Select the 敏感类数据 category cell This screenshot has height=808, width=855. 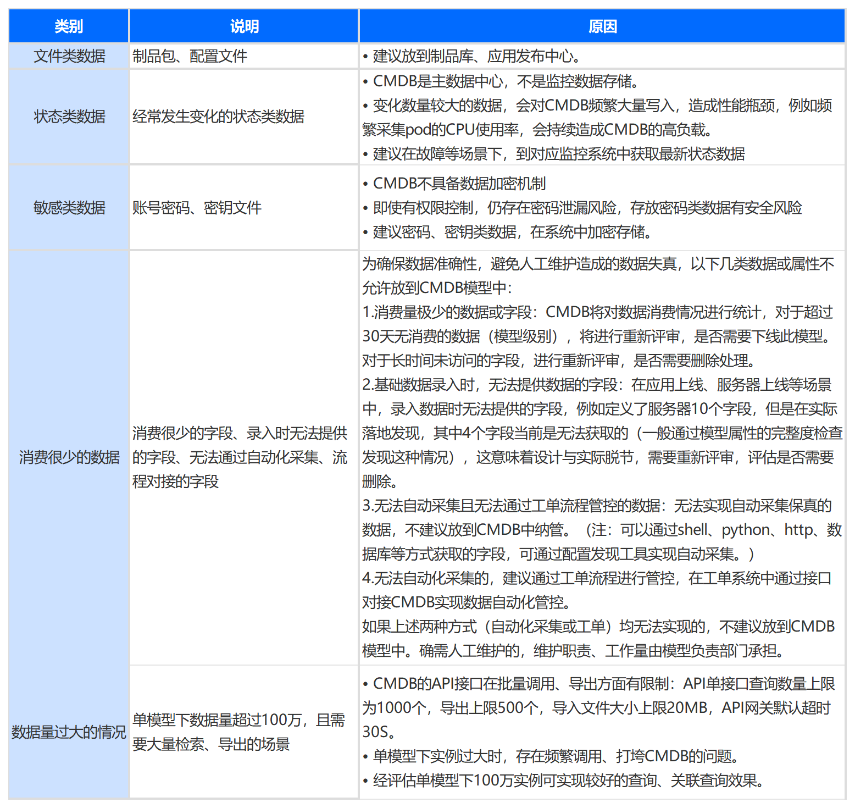69,208
